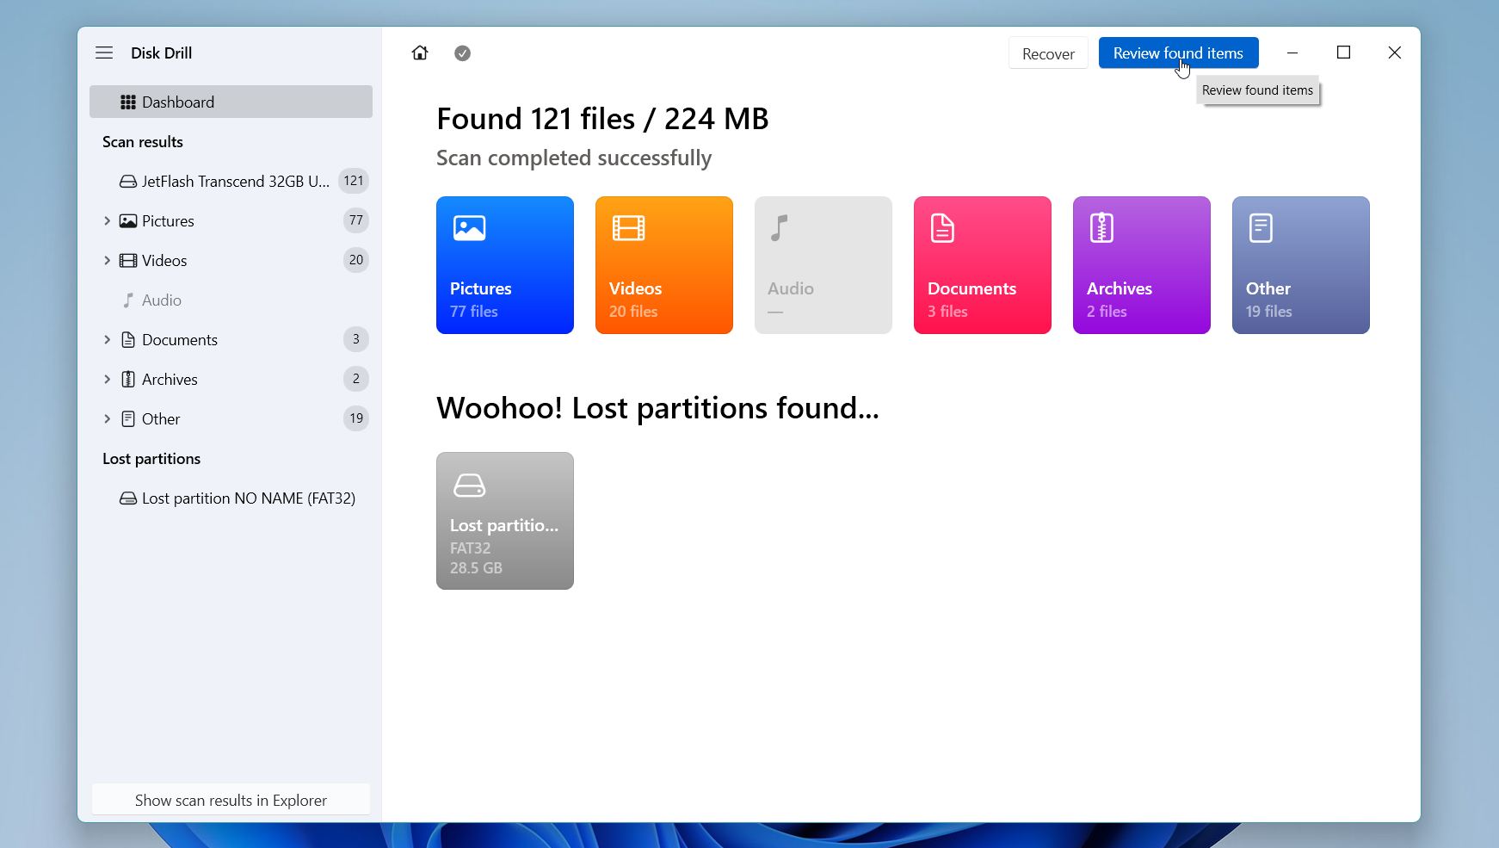Open the Videos 20 files card
The height and width of the screenshot is (848, 1499).
[664, 265]
